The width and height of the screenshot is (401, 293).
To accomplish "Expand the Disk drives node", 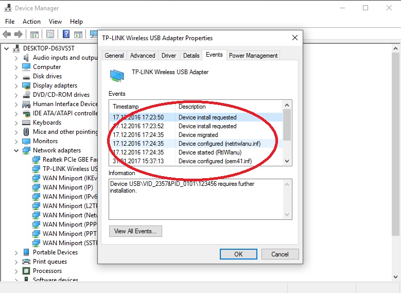I will point(16,77).
